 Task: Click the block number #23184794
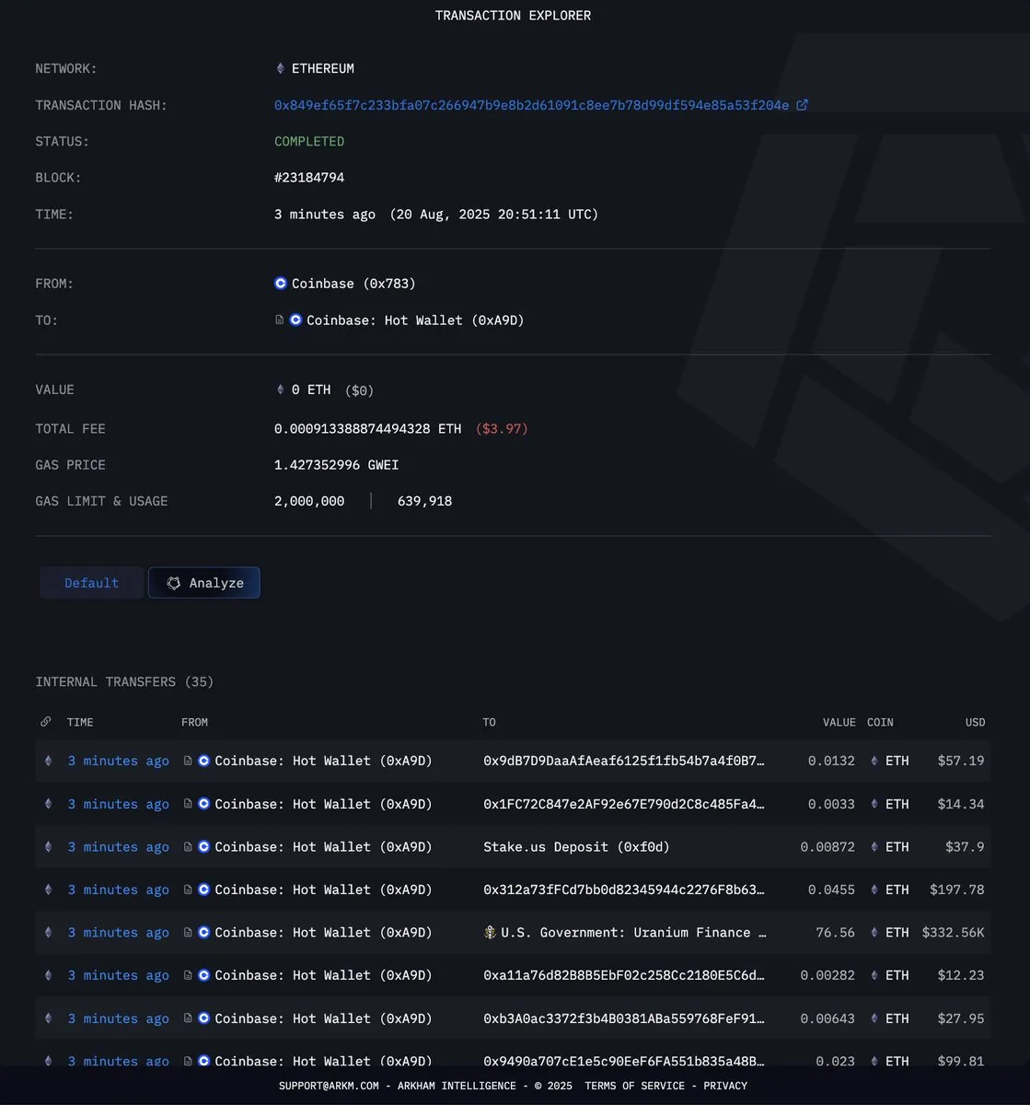pos(309,178)
